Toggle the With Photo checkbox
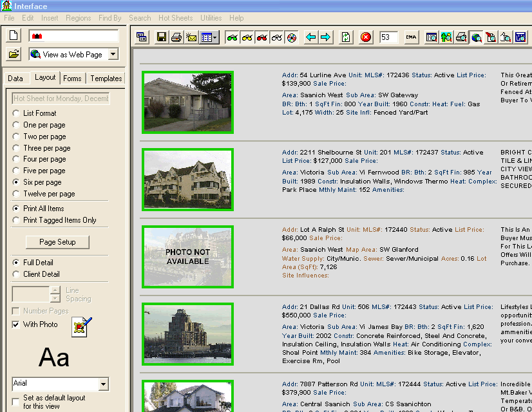Viewport: 532px width, 412px height. (15, 324)
